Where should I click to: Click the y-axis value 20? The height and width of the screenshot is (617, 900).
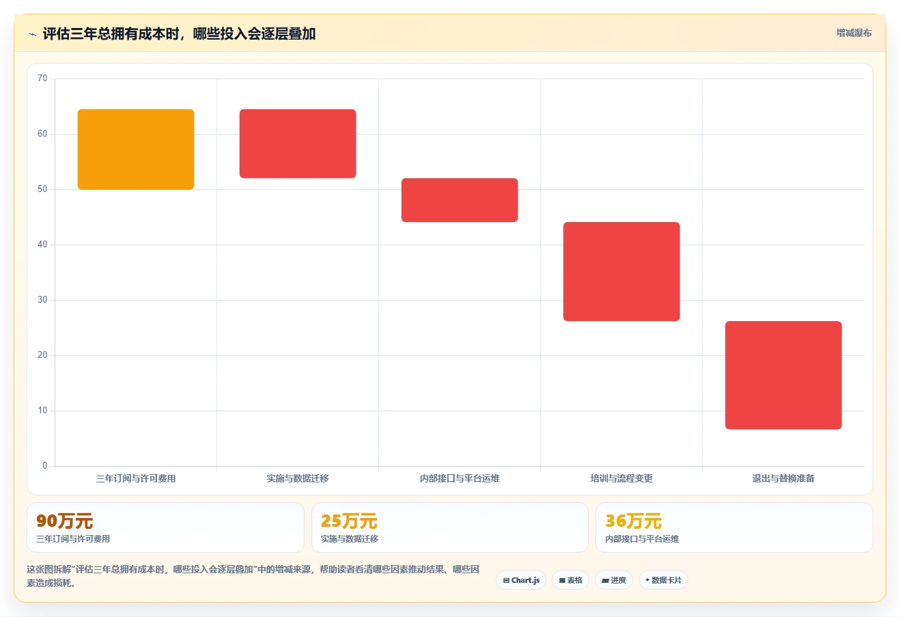(x=42, y=355)
